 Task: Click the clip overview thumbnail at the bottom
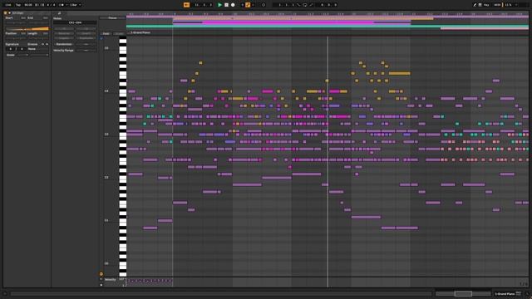pos(463,293)
